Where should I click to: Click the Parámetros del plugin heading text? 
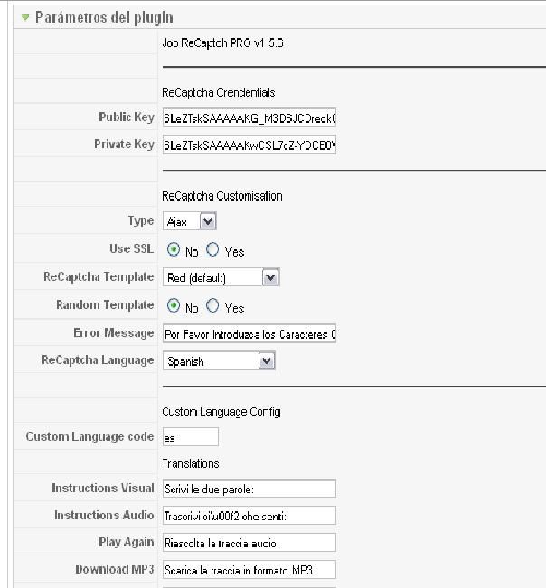(x=104, y=18)
